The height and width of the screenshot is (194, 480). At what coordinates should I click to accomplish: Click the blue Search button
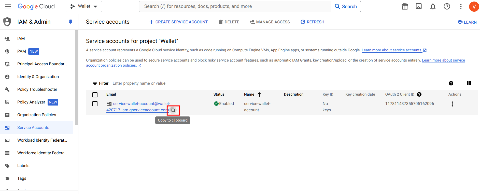tap(346, 6)
